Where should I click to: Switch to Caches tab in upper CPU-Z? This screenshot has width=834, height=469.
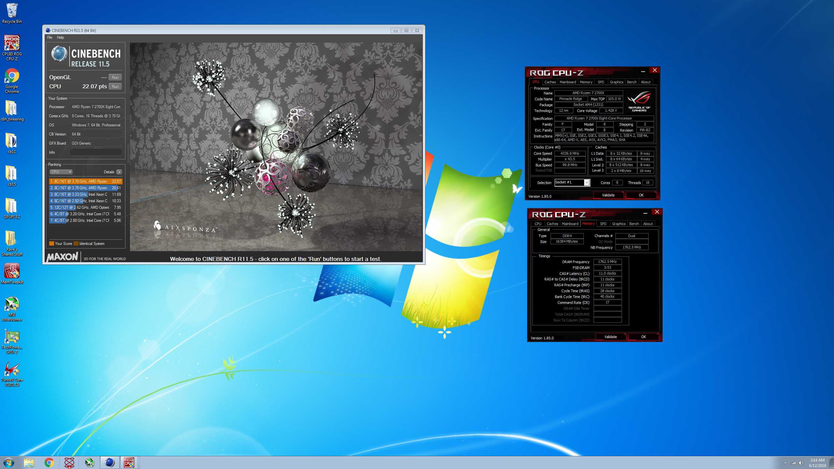point(550,82)
